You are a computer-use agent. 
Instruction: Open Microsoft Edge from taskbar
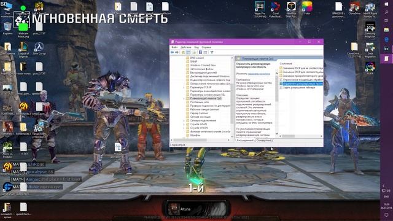coord(386,39)
